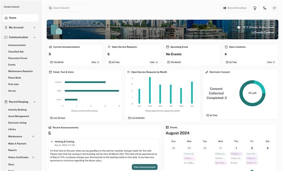
Task: Collapse the Record Keeping section
Action: click(34, 102)
